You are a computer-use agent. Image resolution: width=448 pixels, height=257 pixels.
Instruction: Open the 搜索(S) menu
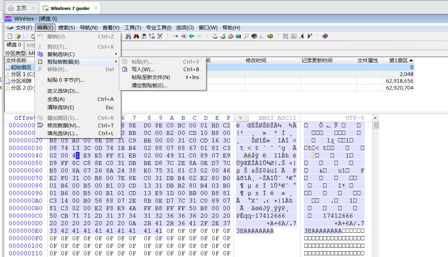point(66,28)
